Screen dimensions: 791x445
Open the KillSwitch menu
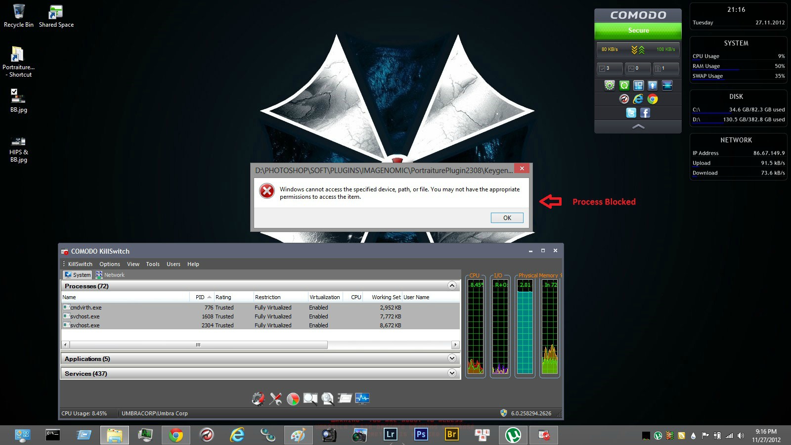point(80,264)
